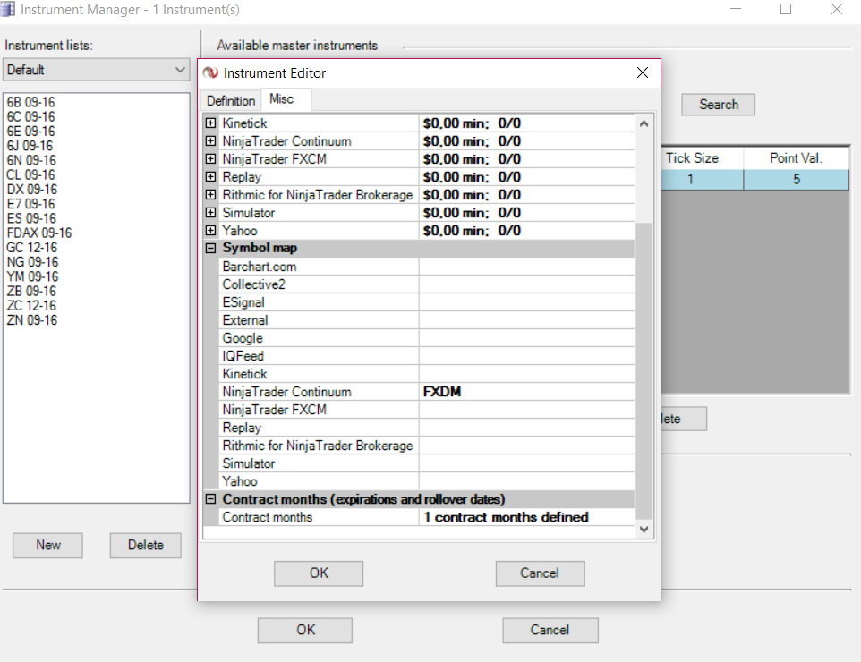This screenshot has height=662, width=861.
Task: Edit the Replay symbol map value
Action: (526, 428)
